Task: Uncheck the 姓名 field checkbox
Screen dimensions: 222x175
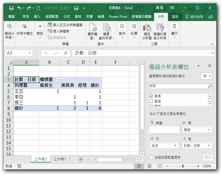Action: click(151, 96)
